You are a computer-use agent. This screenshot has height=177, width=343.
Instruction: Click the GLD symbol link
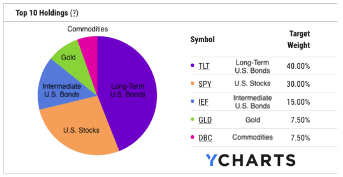point(205,120)
